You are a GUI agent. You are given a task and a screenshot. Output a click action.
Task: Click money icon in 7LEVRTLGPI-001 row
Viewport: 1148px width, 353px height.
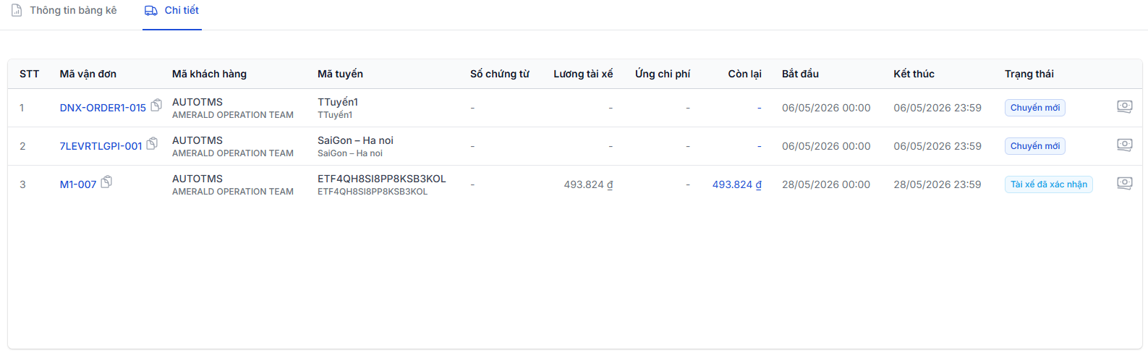(1124, 145)
